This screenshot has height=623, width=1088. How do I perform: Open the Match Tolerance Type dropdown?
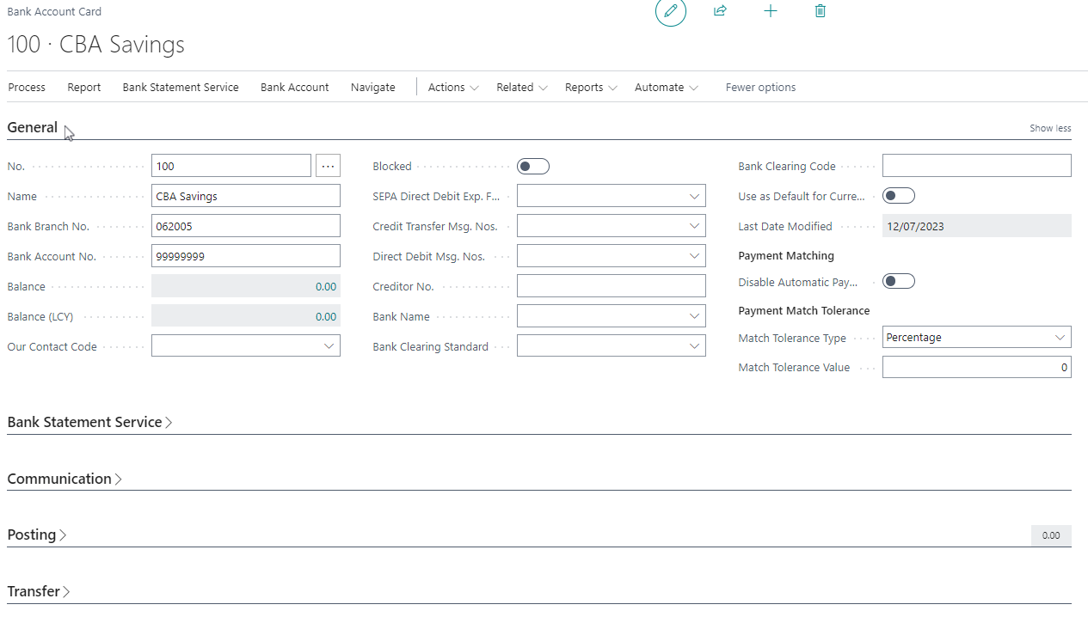[976, 338]
